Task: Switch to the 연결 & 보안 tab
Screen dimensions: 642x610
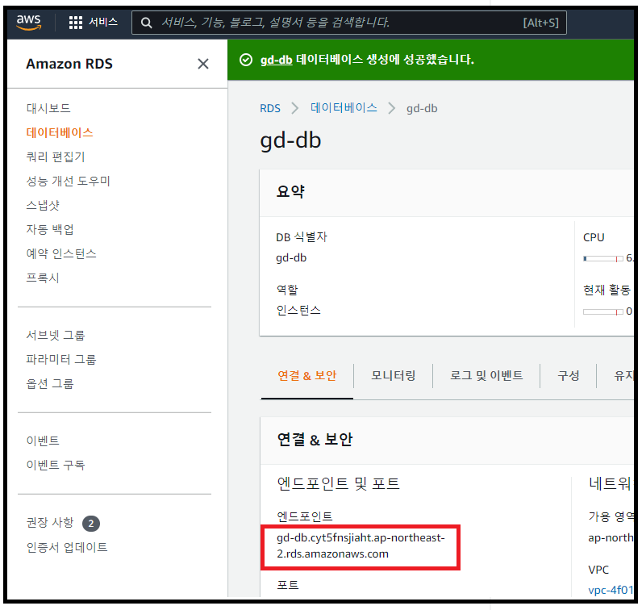Action: 307,376
